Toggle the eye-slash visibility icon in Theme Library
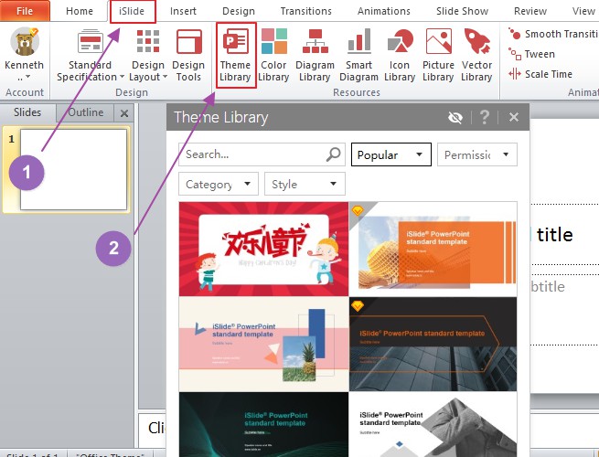This screenshot has width=599, height=457. pos(455,117)
